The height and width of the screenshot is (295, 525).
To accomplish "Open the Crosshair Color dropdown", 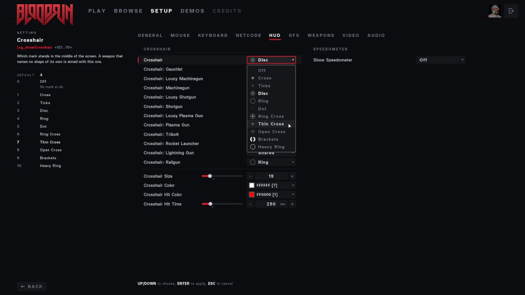I will (271, 186).
